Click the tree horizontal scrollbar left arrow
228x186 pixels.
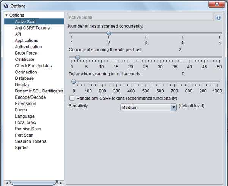pyautogui.click(x=6, y=183)
